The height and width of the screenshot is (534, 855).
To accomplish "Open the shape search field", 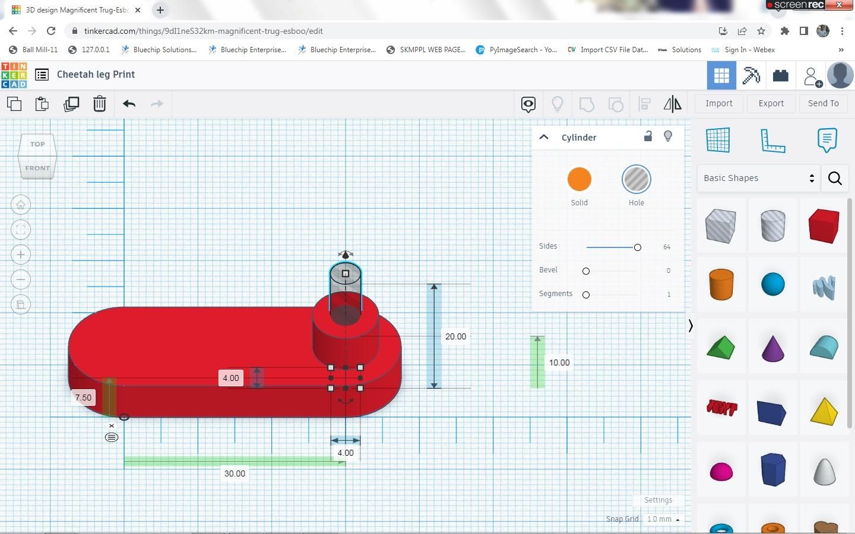I will point(835,178).
